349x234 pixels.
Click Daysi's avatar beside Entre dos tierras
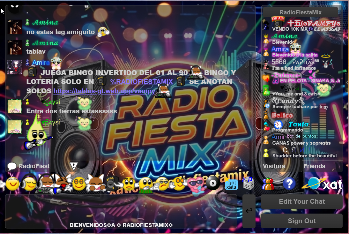(x=15, y=107)
